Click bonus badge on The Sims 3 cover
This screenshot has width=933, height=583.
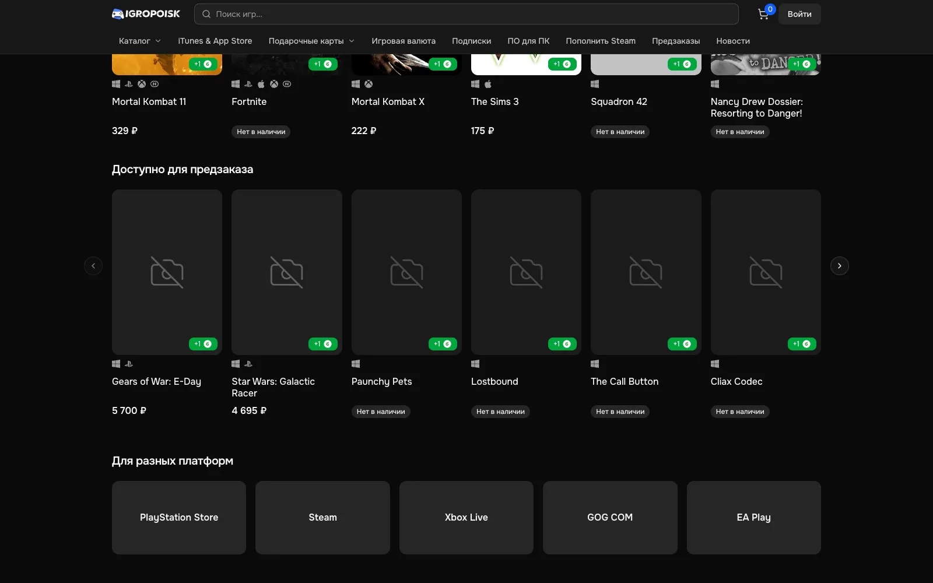click(562, 64)
